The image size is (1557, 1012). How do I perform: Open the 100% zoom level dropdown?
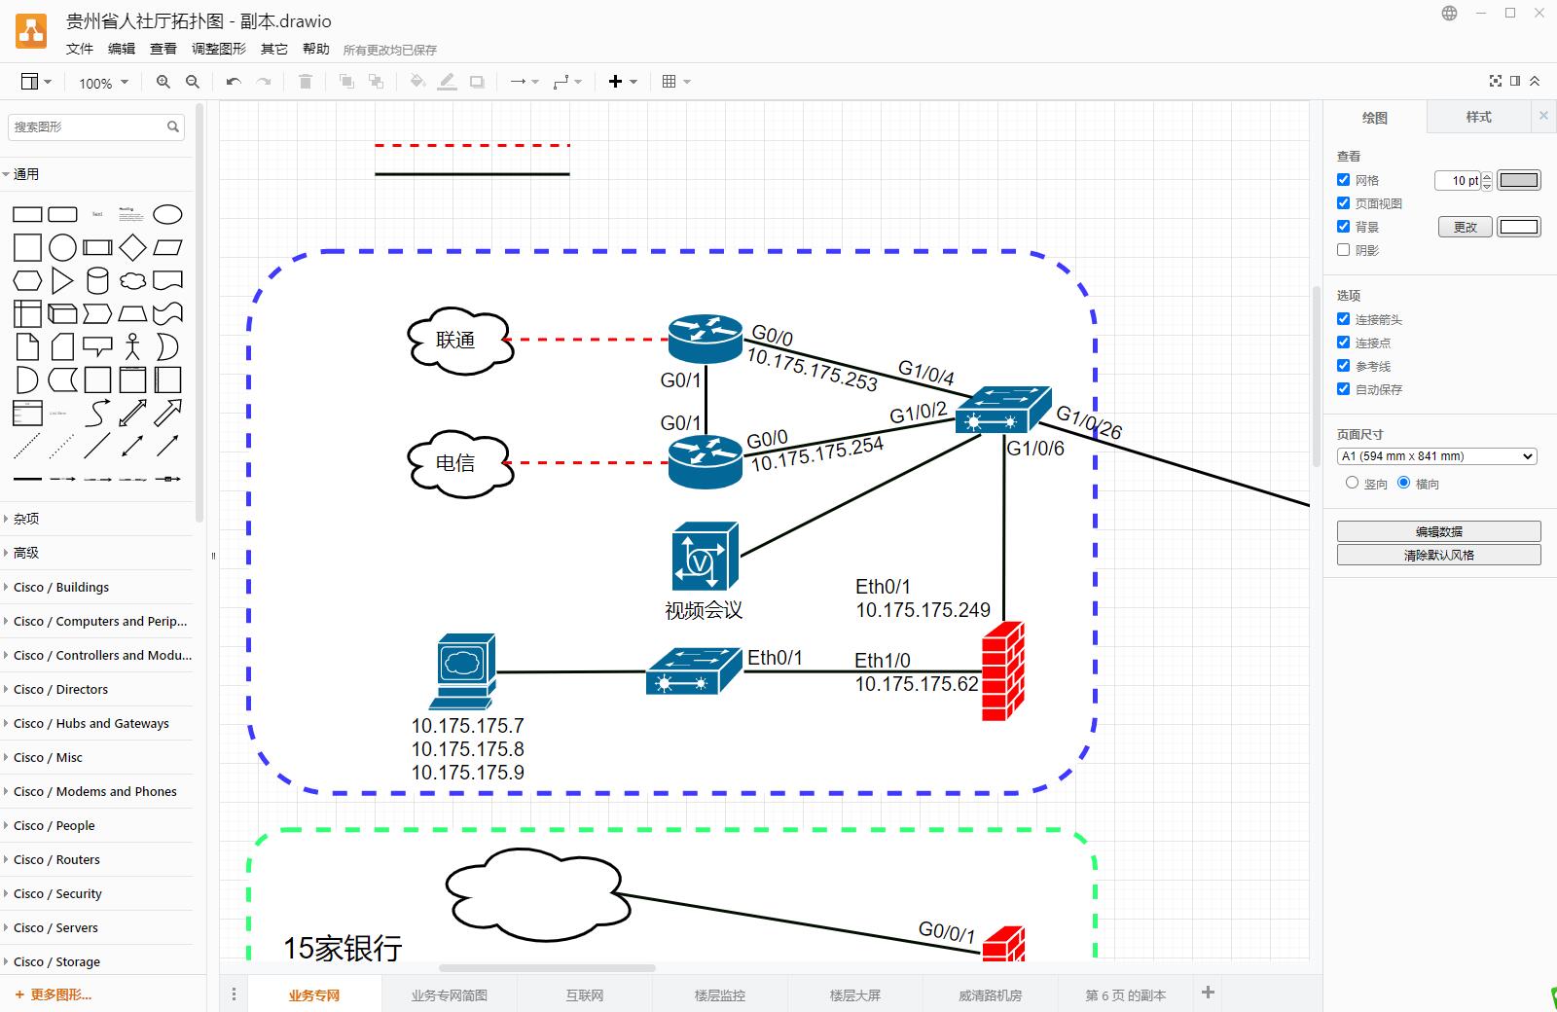tap(103, 84)
